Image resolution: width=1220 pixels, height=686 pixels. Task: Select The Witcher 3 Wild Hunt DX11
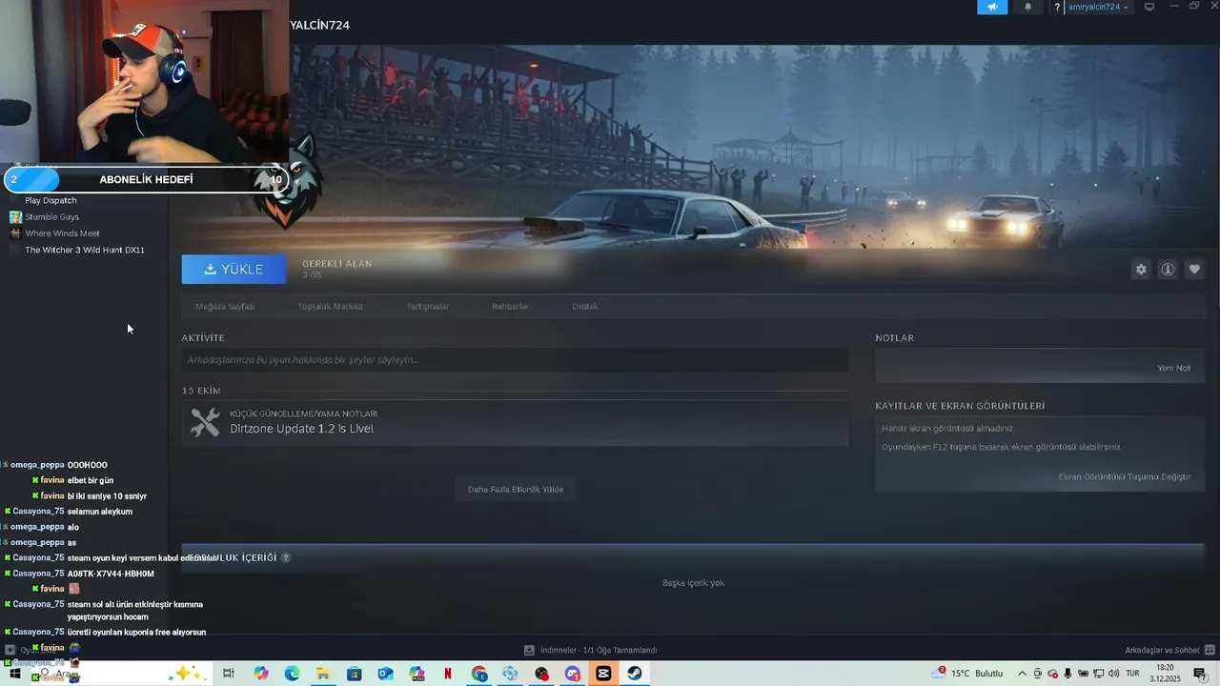pos(84,250)
